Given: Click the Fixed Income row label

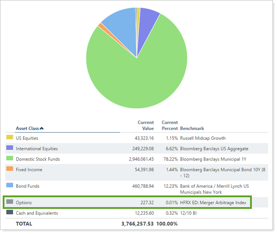Looking at the screenshot, I should [29, 169].
